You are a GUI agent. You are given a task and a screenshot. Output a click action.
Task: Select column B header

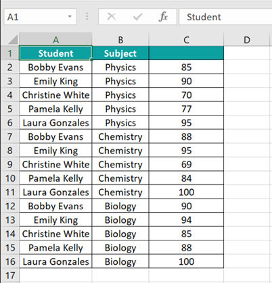coord(120,40)
